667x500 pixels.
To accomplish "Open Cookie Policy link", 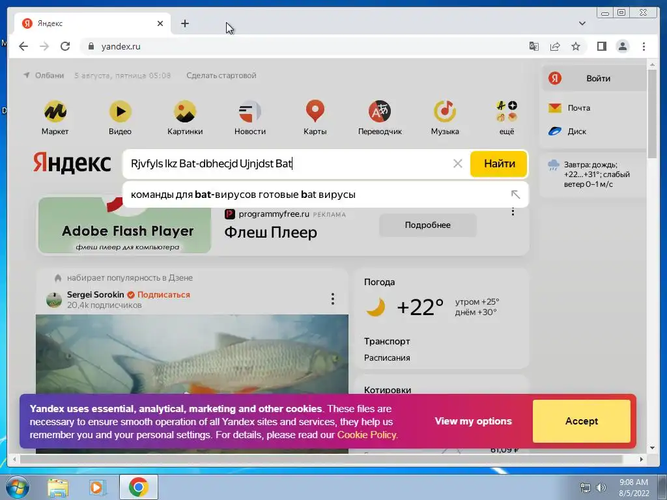I will [367, 435].
